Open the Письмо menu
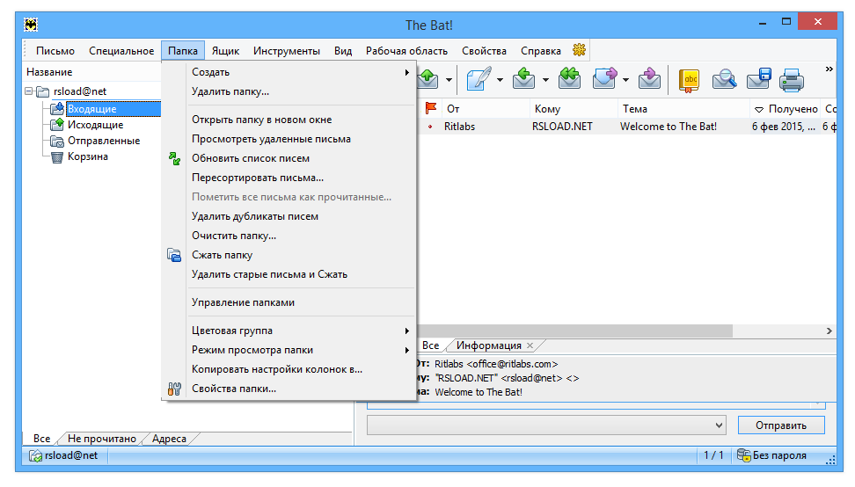This screenshot has height=487, width=855. 55,51
